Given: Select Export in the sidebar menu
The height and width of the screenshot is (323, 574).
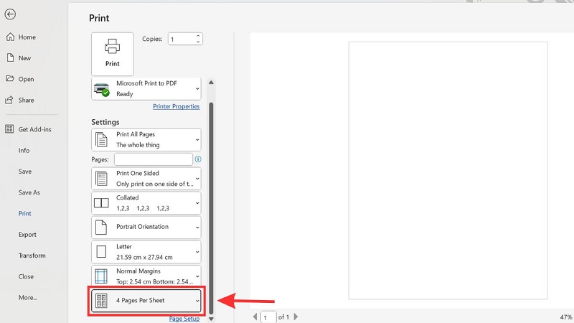Looking at the screenshot, I should 27,235.
